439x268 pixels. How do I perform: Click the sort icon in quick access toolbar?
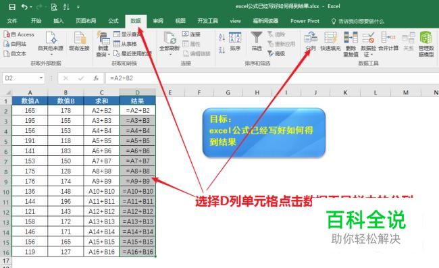click(x=66, y=7)
